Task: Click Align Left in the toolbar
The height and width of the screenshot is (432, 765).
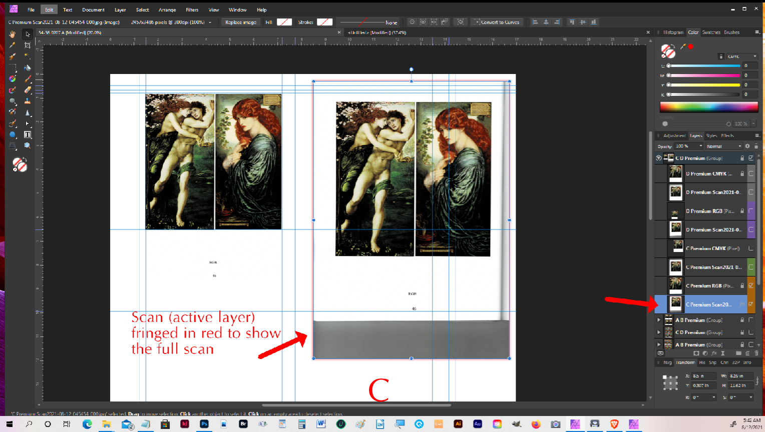Action: (x=535, y=22)
